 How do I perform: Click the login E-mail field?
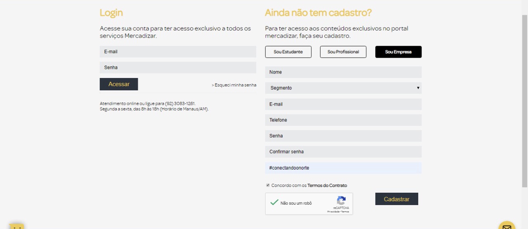pyautogui.click(x=178, y=52)
